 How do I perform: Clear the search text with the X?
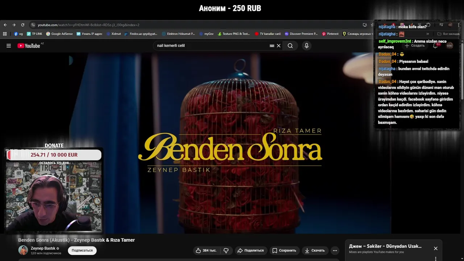pos(279,46)
